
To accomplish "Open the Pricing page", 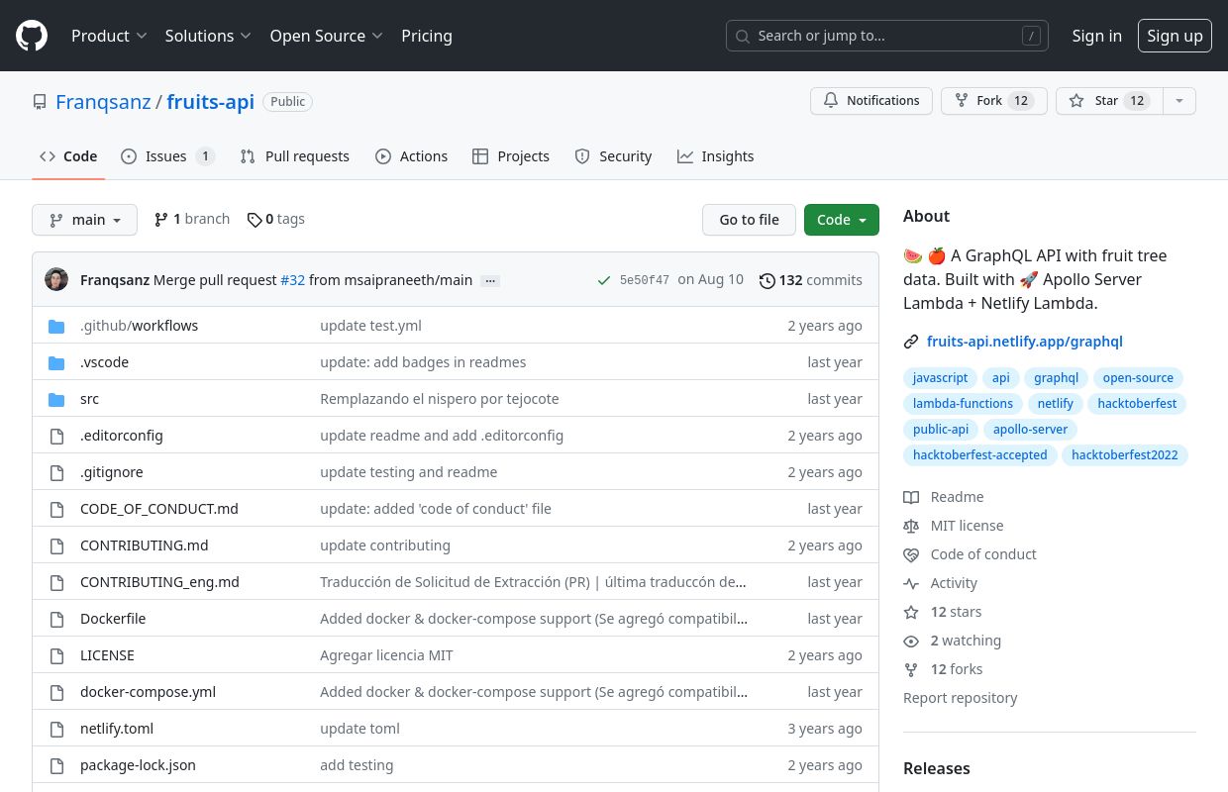I will click(427, 36).
